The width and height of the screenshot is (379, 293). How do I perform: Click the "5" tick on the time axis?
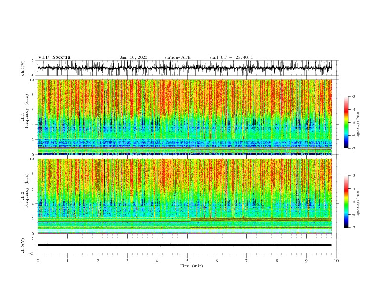pyautogui.click(x=187, y=261)
